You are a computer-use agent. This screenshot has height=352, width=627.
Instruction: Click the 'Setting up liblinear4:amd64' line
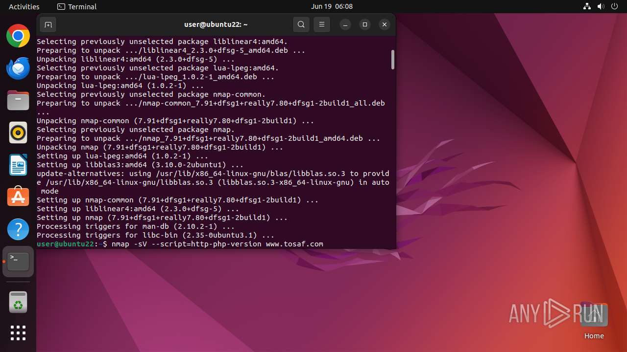coord(138,209)
